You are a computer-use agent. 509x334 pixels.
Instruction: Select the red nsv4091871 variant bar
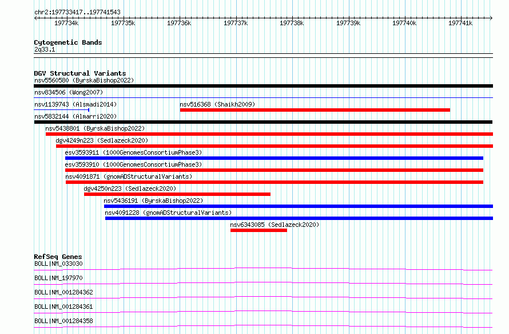tap(275, 182)
